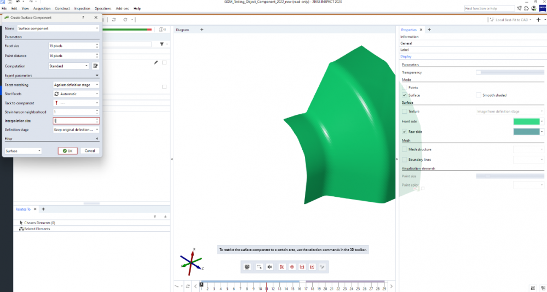Open the Start facets Automatic dropdown
547x292 pixels.
coord(76,94)
